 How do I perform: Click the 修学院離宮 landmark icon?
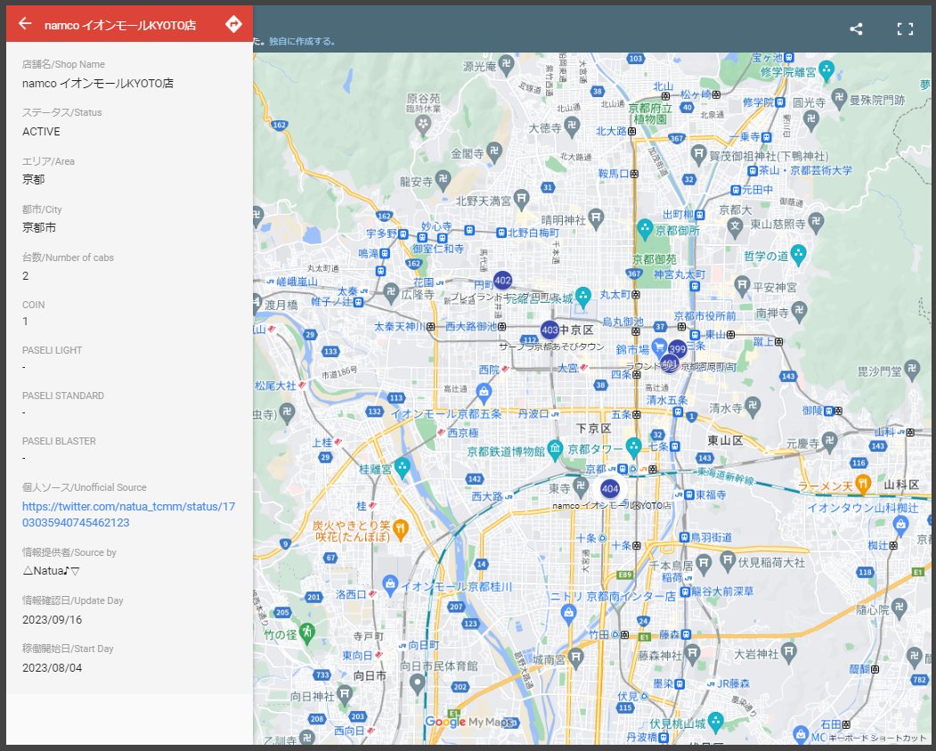[x=826, y=71]
